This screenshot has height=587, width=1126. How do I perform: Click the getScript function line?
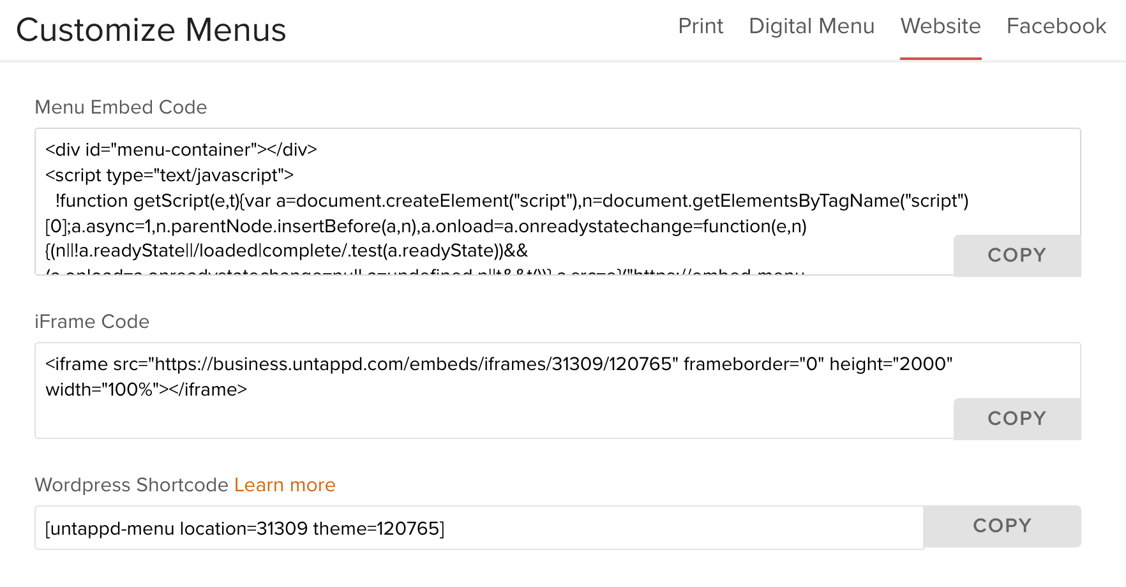click(511, 201)
